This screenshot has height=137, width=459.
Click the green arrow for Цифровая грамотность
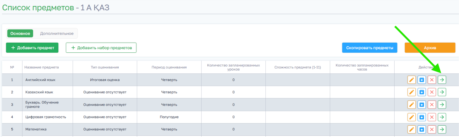[442, 117]
